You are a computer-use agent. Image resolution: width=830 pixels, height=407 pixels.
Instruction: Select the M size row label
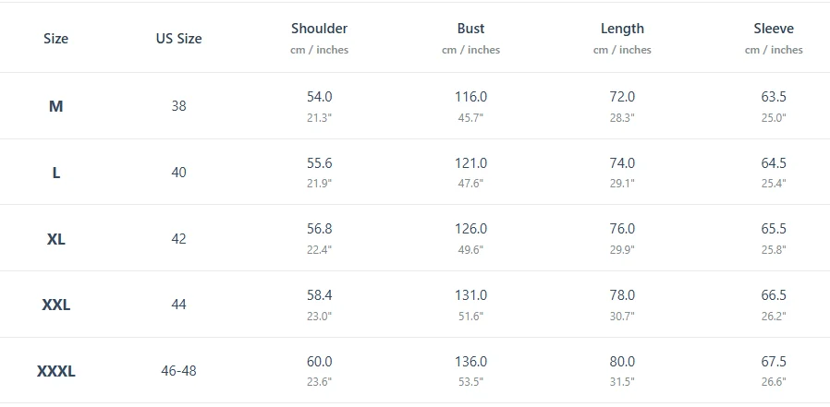click(55, 106)
